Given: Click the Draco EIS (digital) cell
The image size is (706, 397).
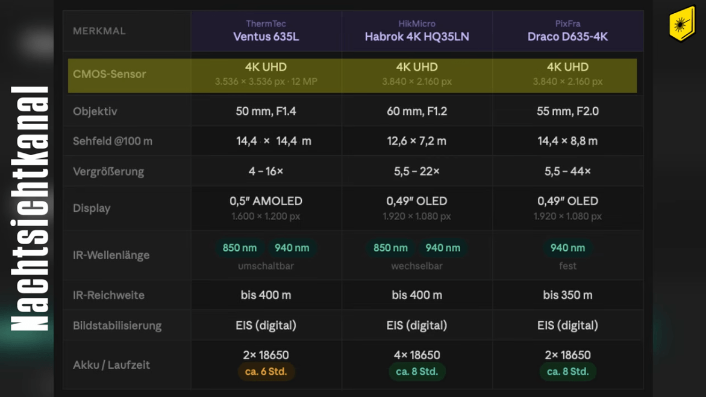Looking at the screenshot, I should point(567,325).
